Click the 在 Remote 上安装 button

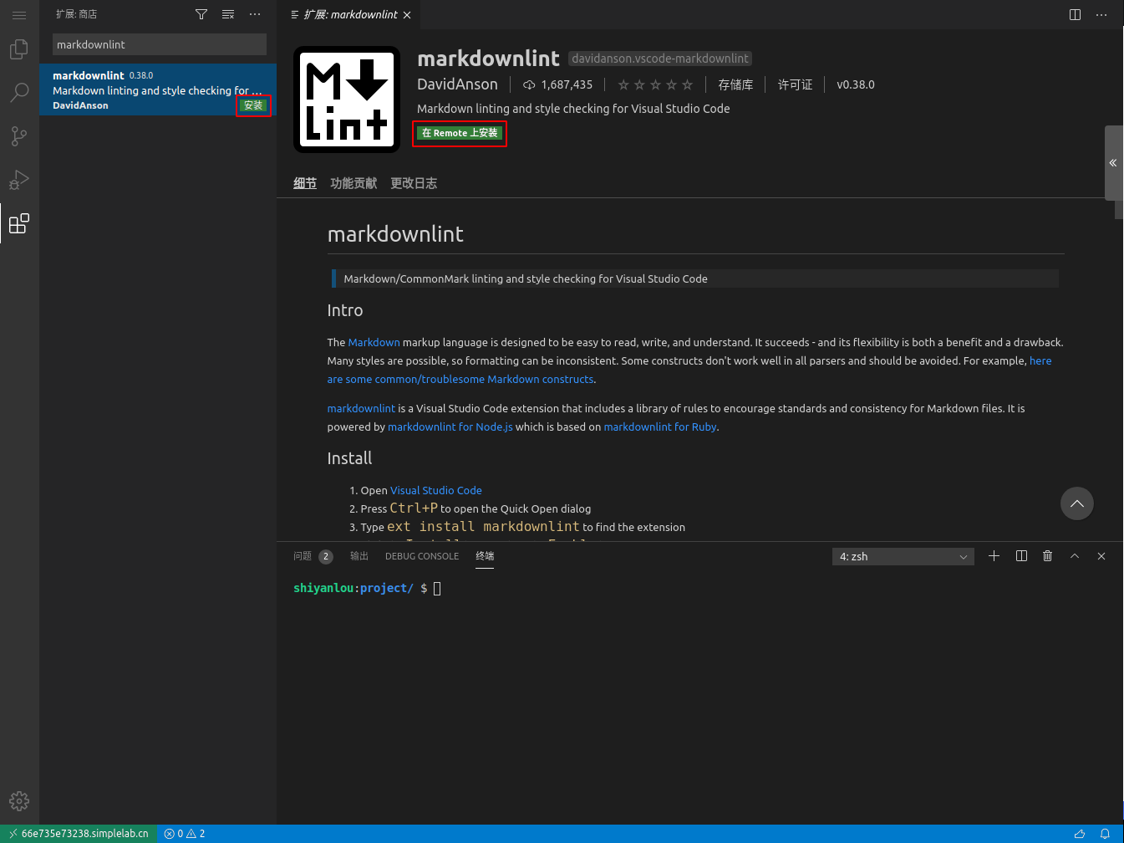point(460,133)
